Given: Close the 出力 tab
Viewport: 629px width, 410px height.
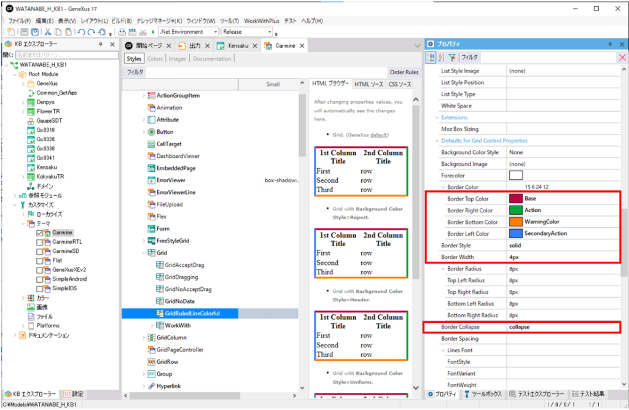Looking at the screenshot, I should click(208, 46).
